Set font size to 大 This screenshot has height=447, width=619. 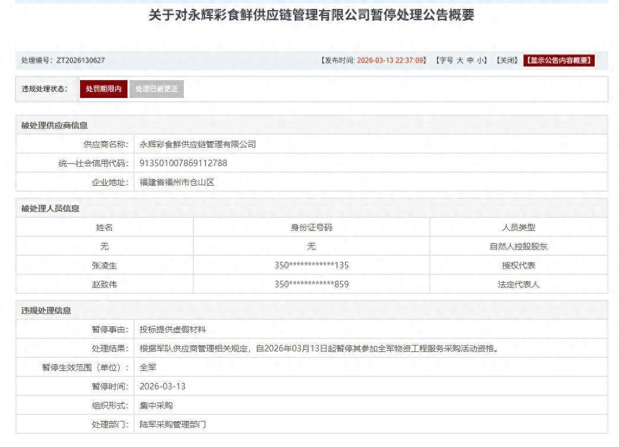point(460,61)
